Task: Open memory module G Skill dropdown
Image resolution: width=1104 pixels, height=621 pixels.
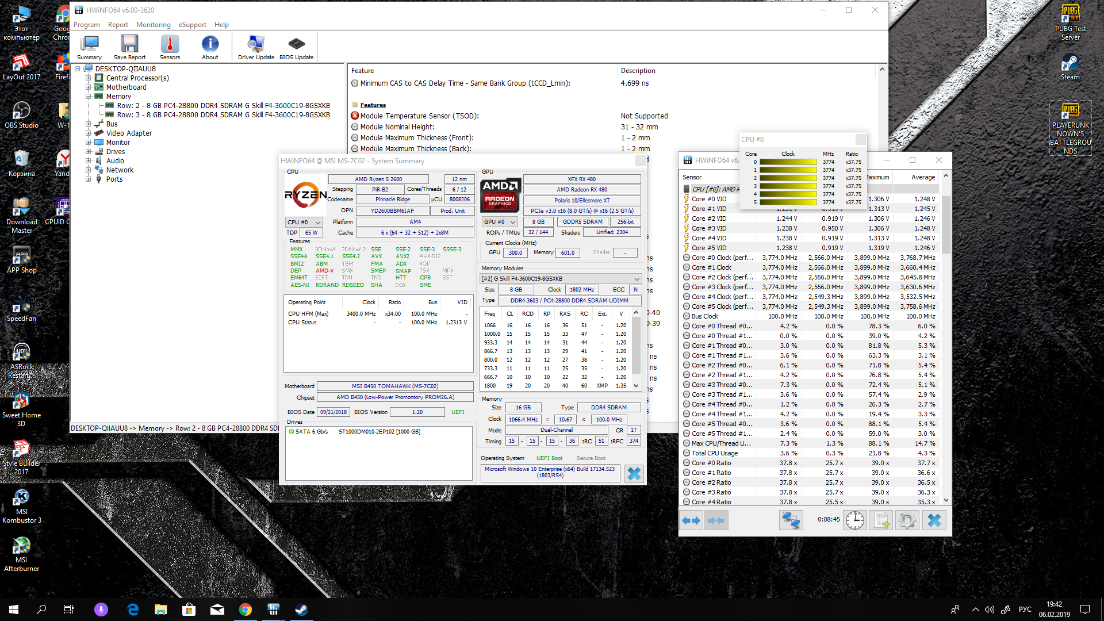Action: tap(561, 279)
